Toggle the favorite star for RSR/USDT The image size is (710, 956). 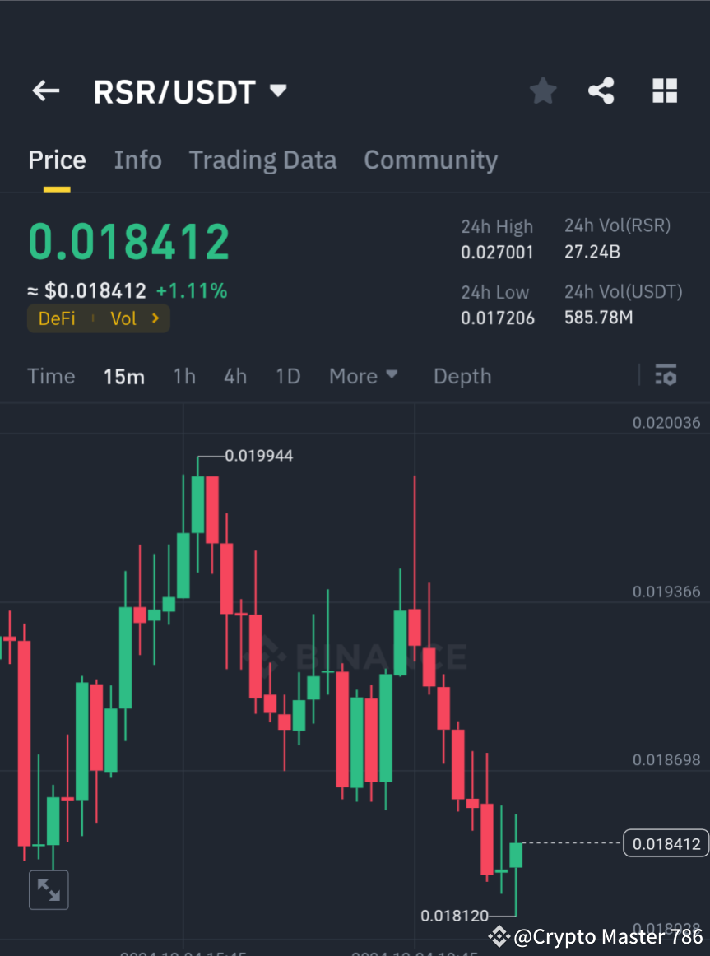coord(542,91)
